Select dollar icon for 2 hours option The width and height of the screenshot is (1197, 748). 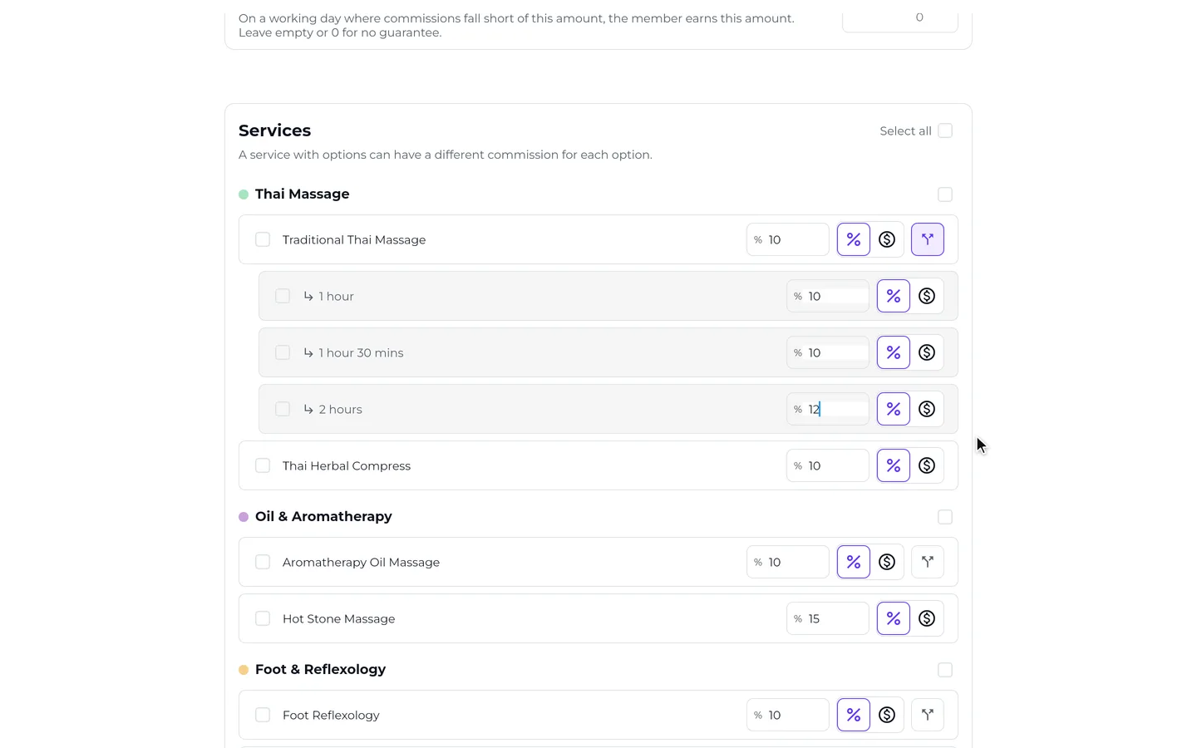(927, 409)
